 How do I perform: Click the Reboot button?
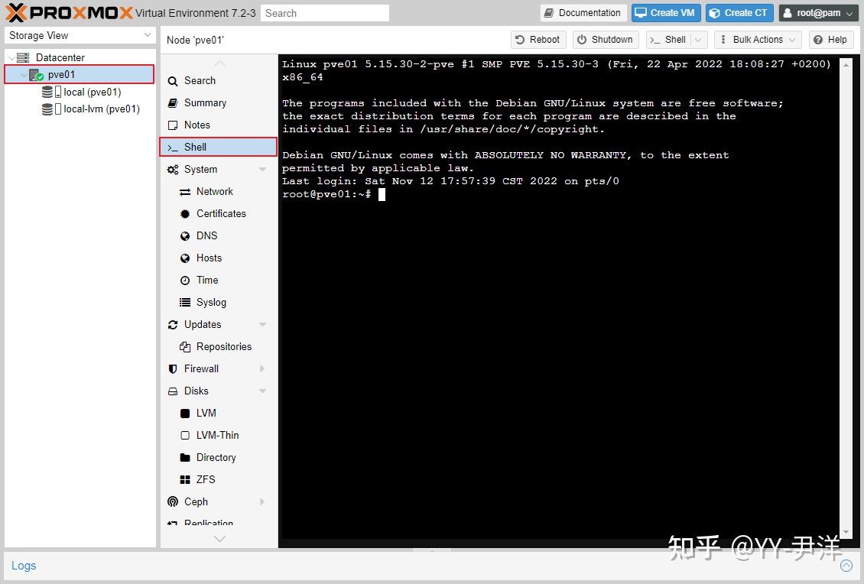538,39
